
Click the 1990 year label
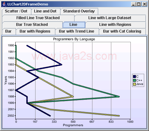[x=11, y=45]
